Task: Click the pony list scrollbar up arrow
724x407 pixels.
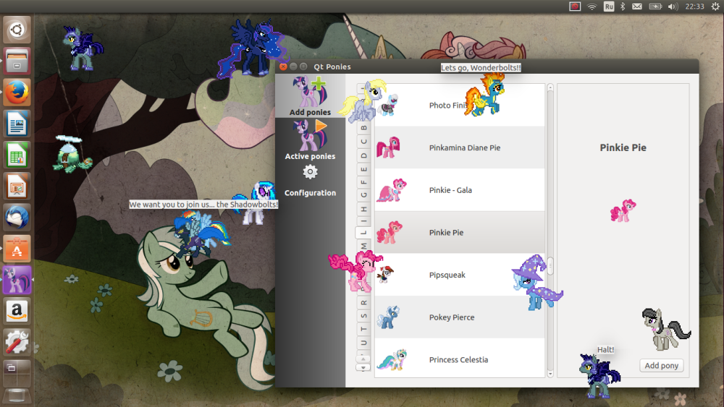Action: coord(550,87)
